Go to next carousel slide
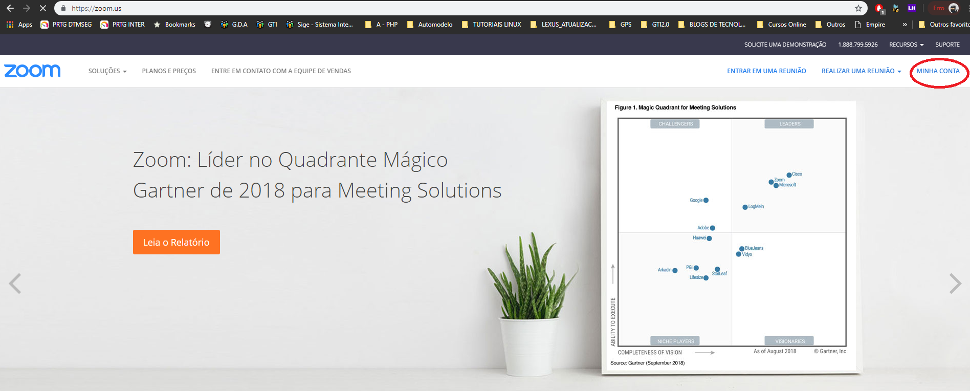 pyautogui.click(x=955, y=284)
